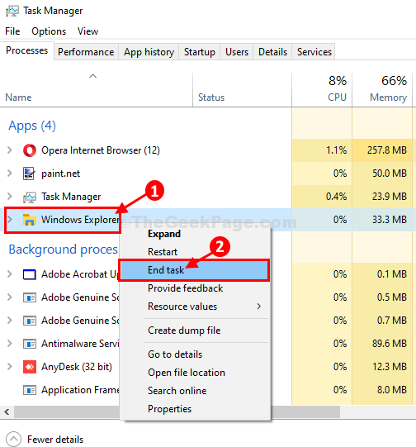416x447 pixels.
Task: Sort by the CPU column header
Action: point(322,90)
